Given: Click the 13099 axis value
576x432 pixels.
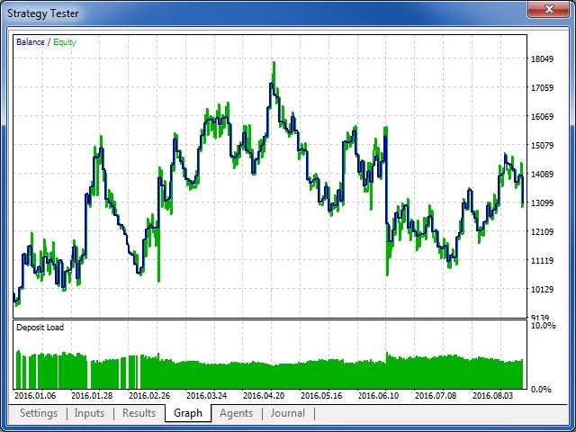Looking at the screenshot, I should [x=542, y=203].
